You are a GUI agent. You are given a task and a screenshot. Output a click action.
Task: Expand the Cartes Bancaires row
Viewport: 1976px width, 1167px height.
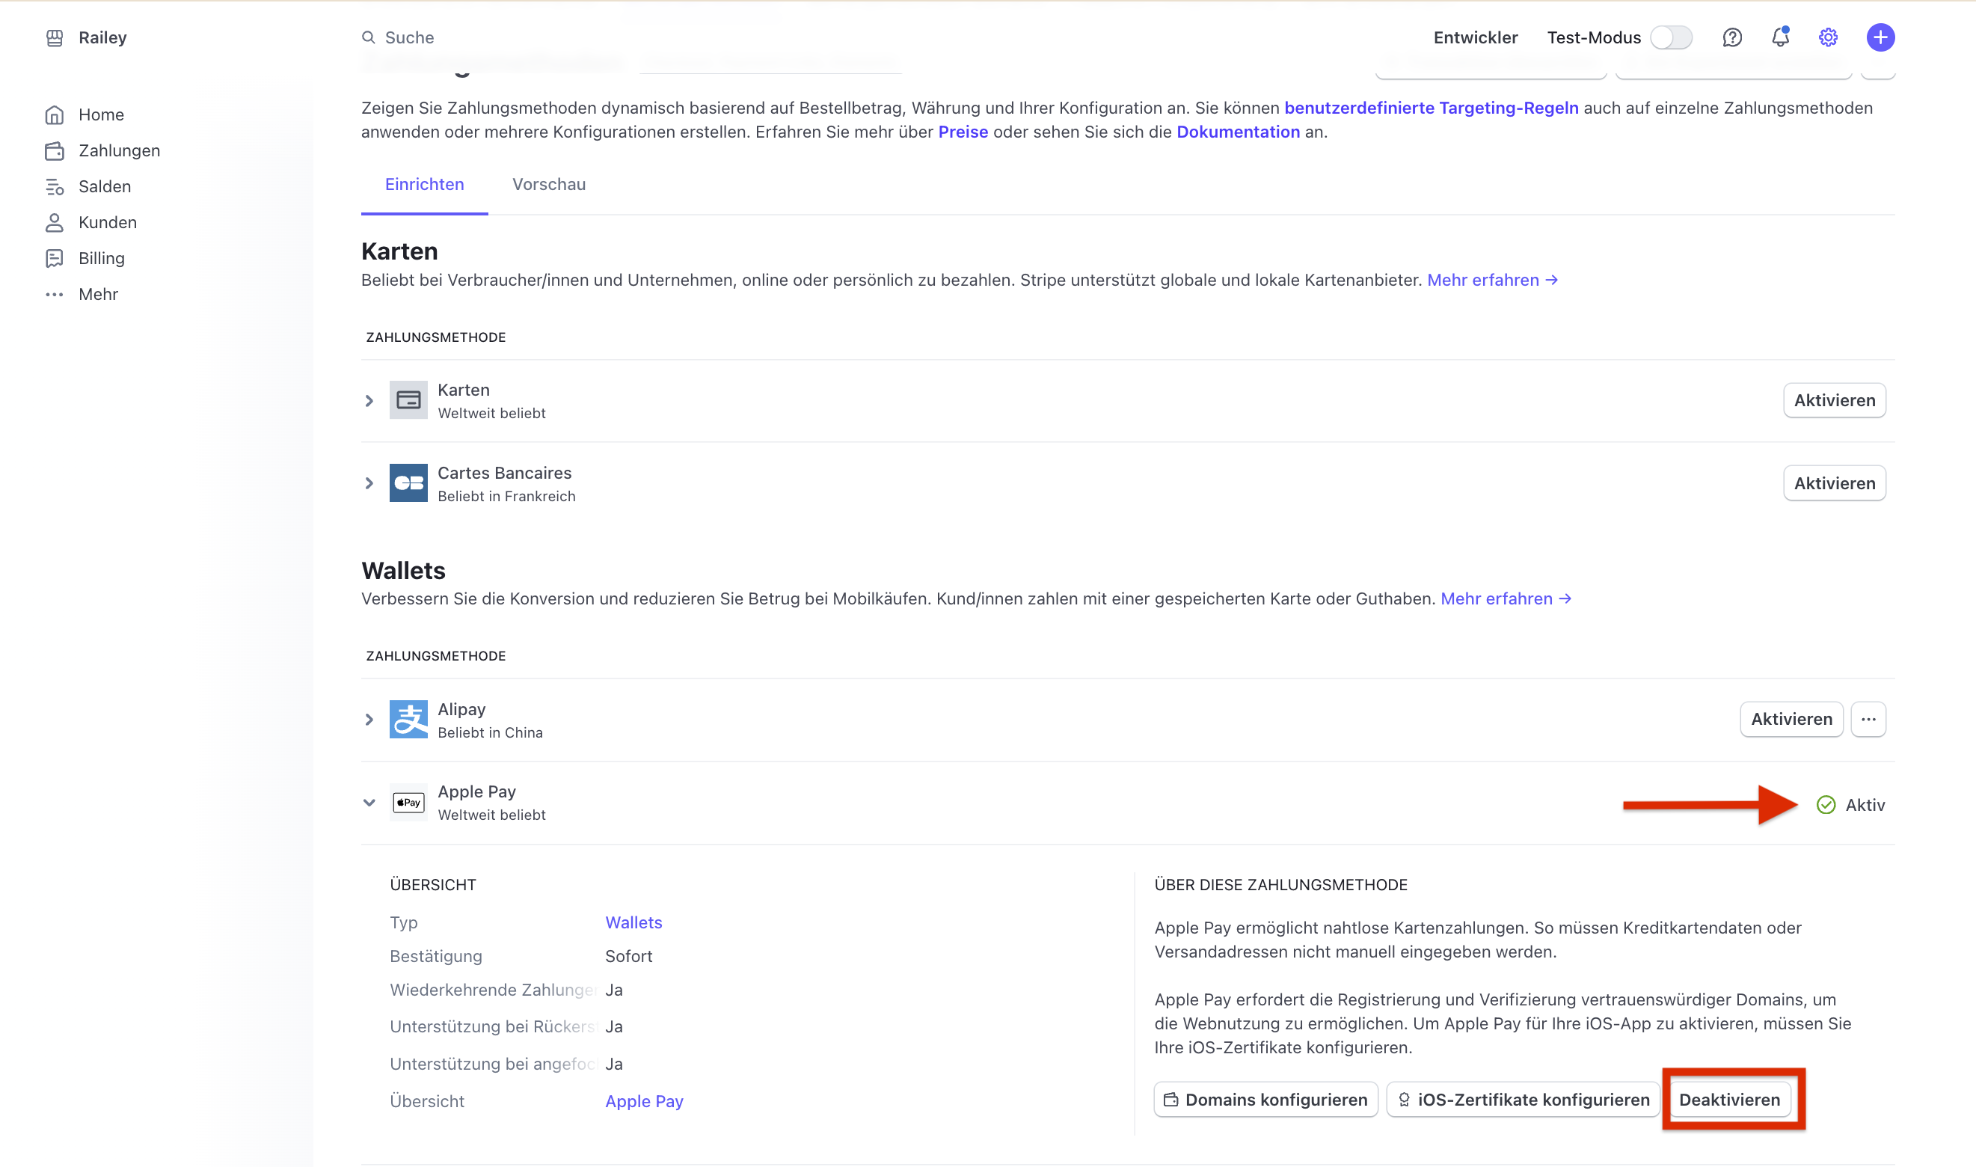coord(369,483)
